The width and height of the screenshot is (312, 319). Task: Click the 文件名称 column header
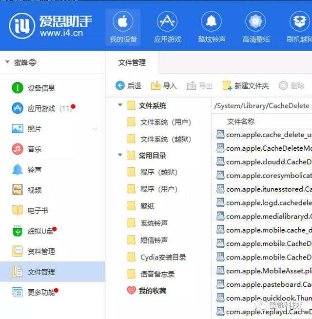click(241, 121)
